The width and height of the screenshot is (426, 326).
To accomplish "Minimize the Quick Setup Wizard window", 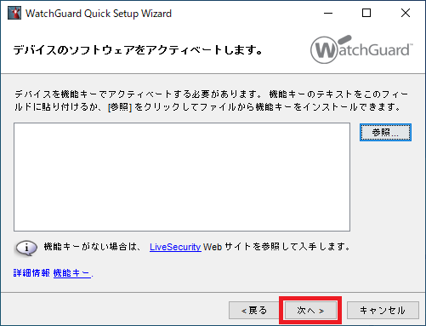I will 328,13.
